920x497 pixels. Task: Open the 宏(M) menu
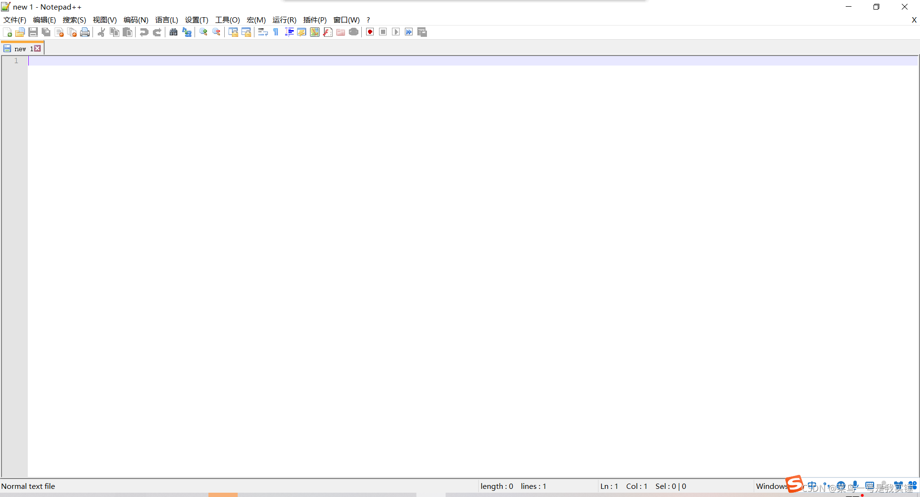[256, 20]
